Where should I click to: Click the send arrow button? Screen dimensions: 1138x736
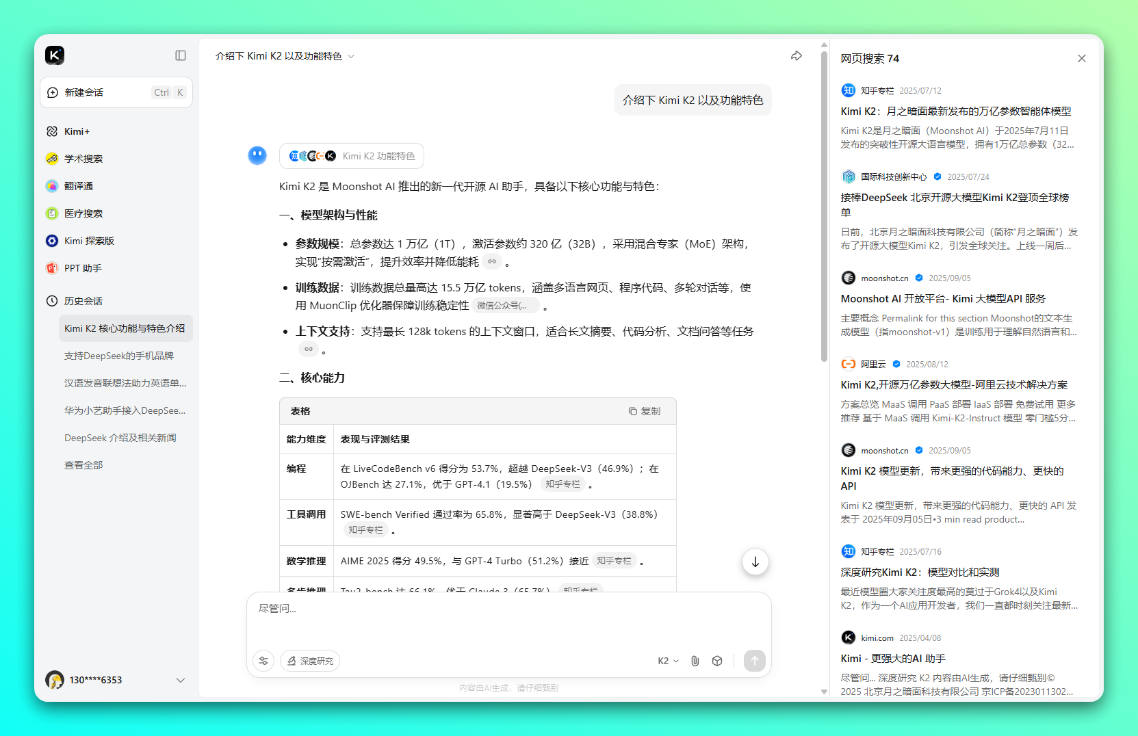tap(754, 661)
